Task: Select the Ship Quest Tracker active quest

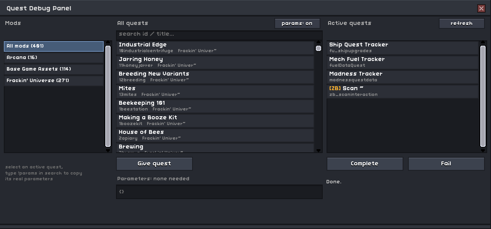Action: (403, 48)
